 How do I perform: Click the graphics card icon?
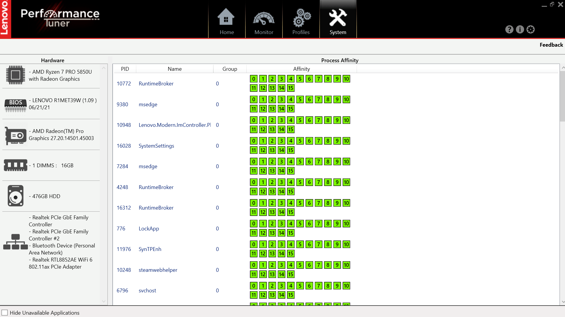[x=16, y=136]
